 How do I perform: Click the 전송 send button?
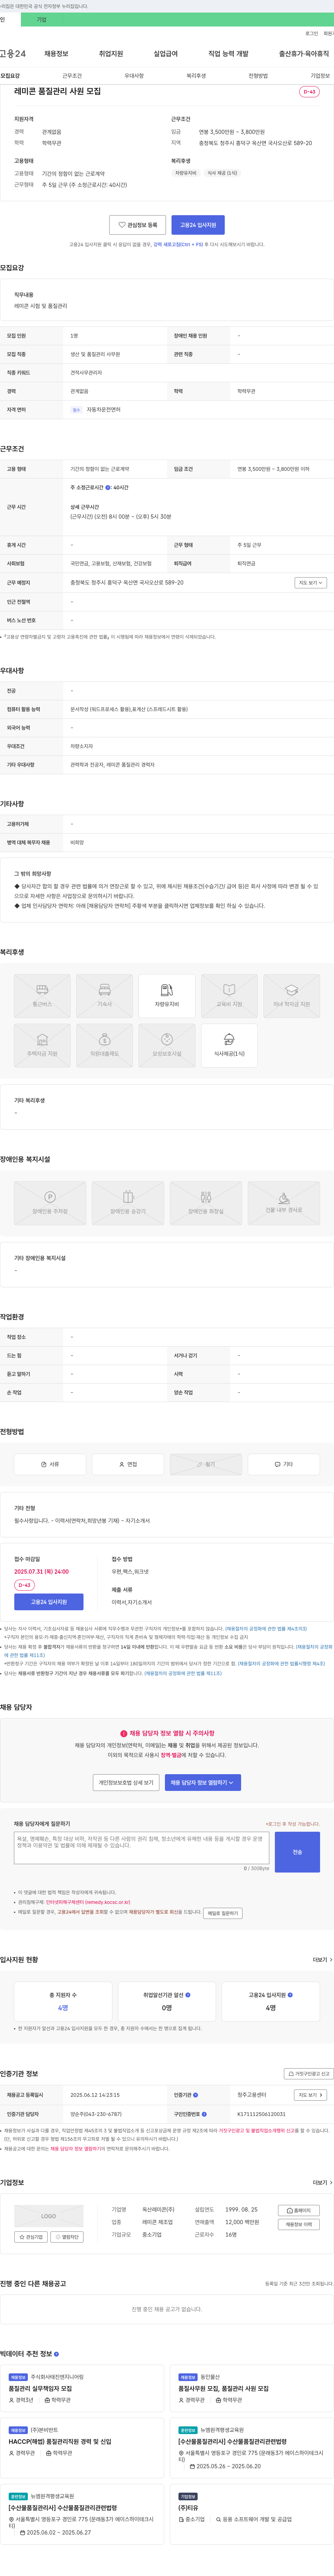297,1852
